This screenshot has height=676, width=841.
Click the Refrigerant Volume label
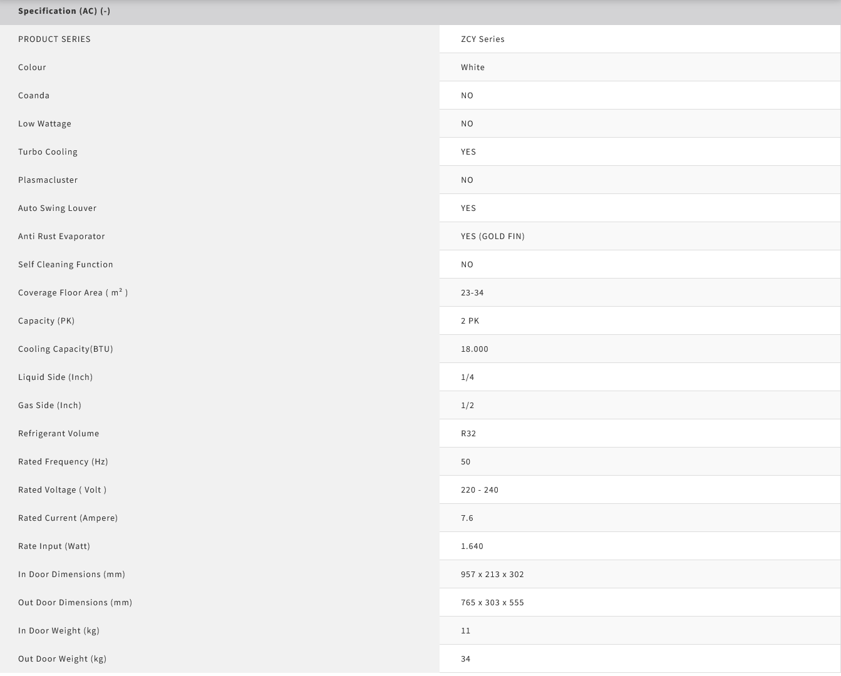(59, 433)
